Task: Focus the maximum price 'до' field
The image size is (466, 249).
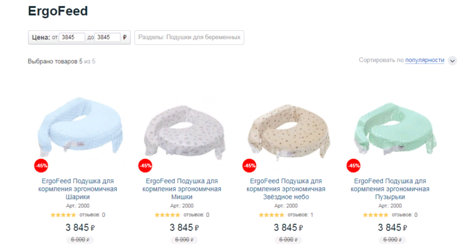Action: [107, 37]
